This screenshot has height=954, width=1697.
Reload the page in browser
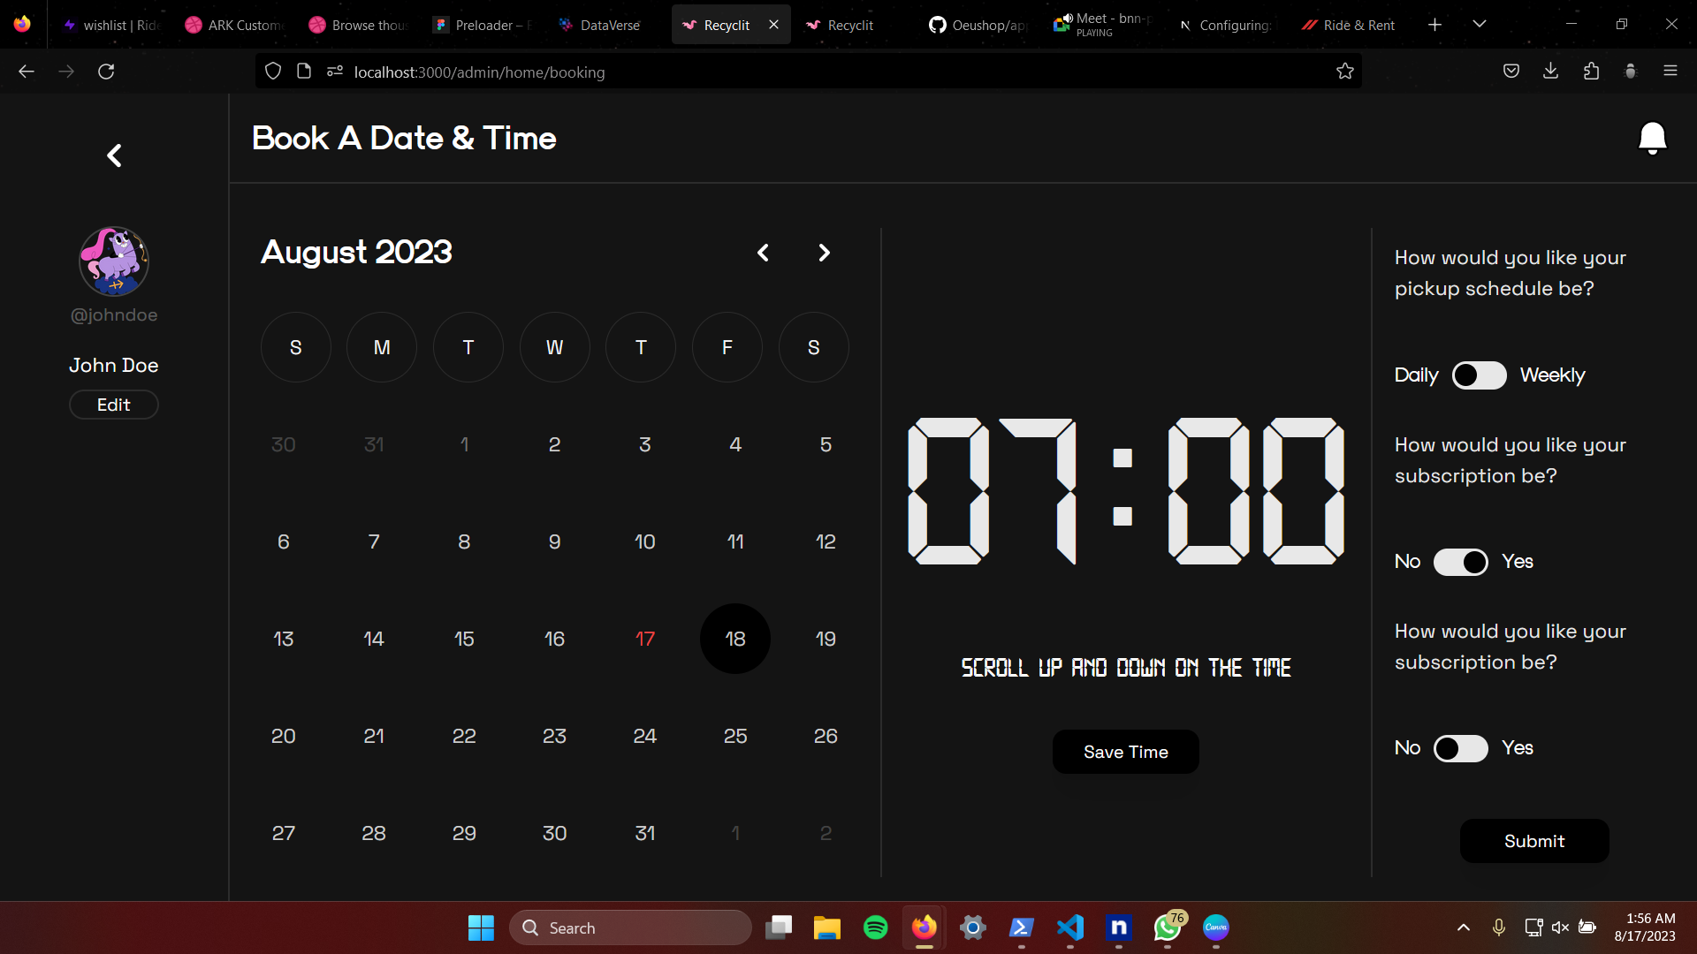point(106,72)
